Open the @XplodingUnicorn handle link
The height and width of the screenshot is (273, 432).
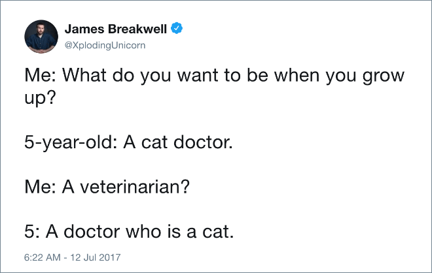coord(105,45)
